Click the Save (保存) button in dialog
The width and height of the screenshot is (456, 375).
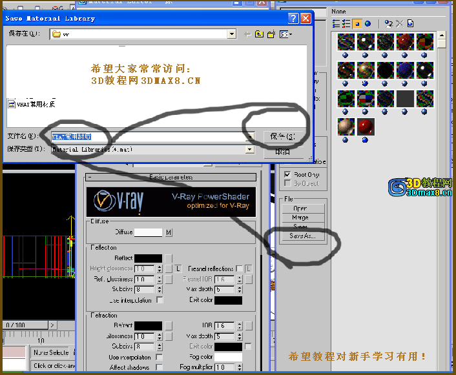[282, 136]
